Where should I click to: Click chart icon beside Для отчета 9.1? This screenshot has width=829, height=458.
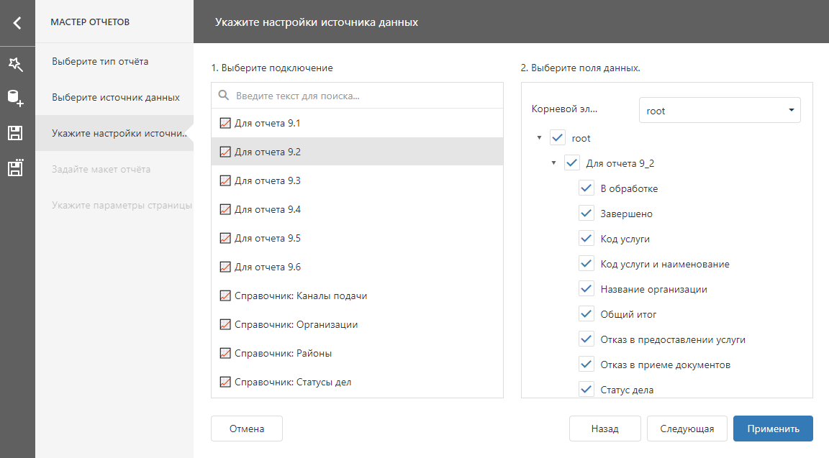(x=225, y=124)
